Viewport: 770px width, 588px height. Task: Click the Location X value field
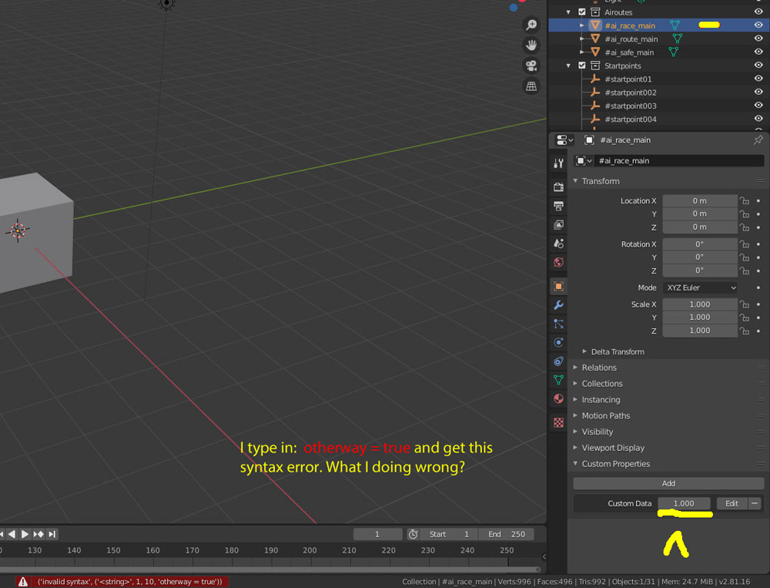click(700, 200)
